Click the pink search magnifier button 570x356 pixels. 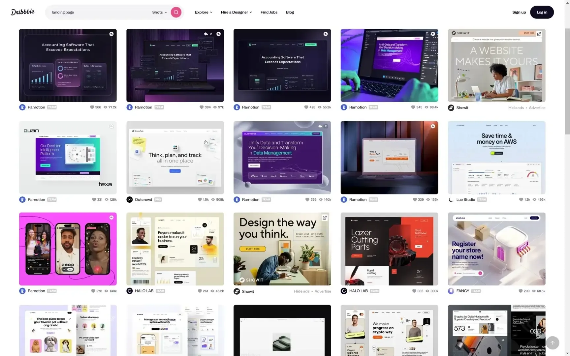point(176,12)
